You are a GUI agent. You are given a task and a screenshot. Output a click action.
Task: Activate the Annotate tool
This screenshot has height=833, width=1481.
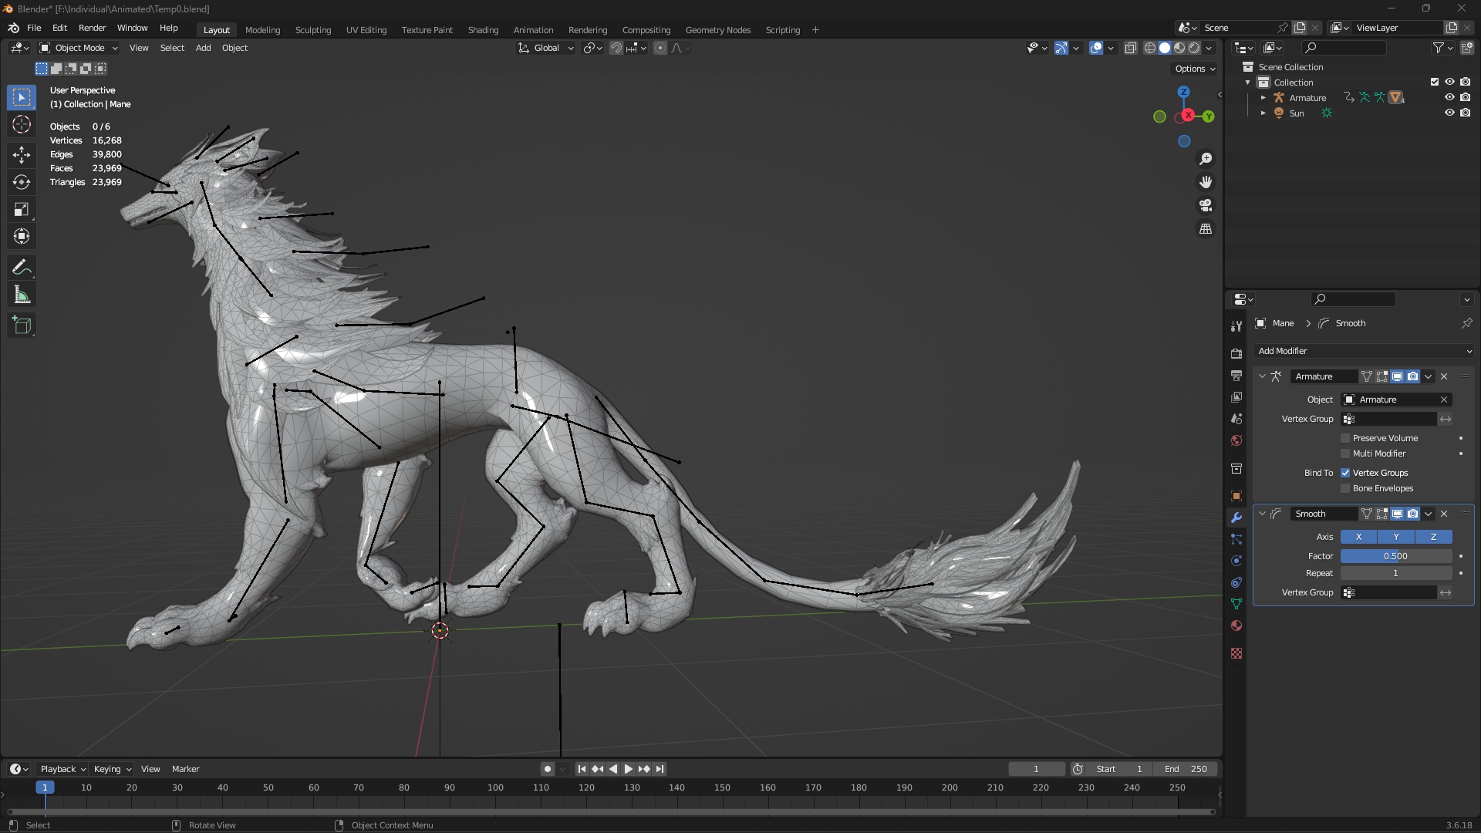click(22, 268)
